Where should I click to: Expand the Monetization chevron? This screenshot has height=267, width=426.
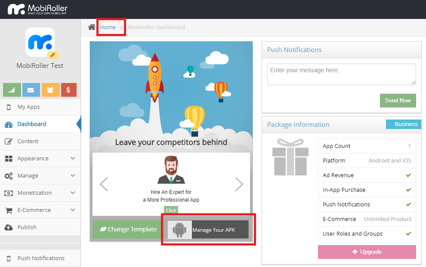[73, 193]
